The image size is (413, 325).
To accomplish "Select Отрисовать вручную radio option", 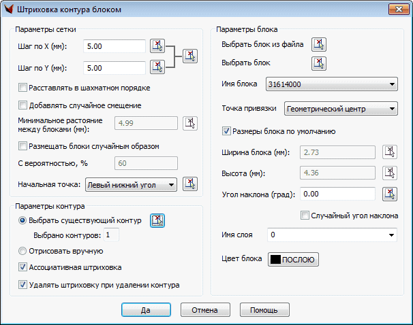I will [23, 251].
